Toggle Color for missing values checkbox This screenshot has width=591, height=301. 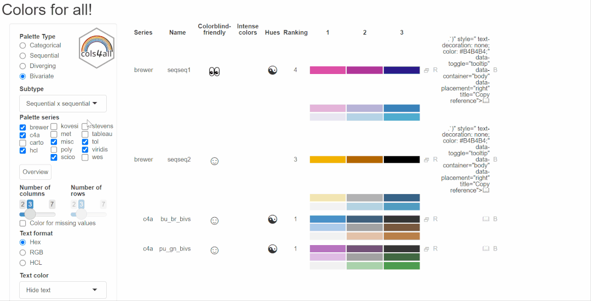[23, 224]
